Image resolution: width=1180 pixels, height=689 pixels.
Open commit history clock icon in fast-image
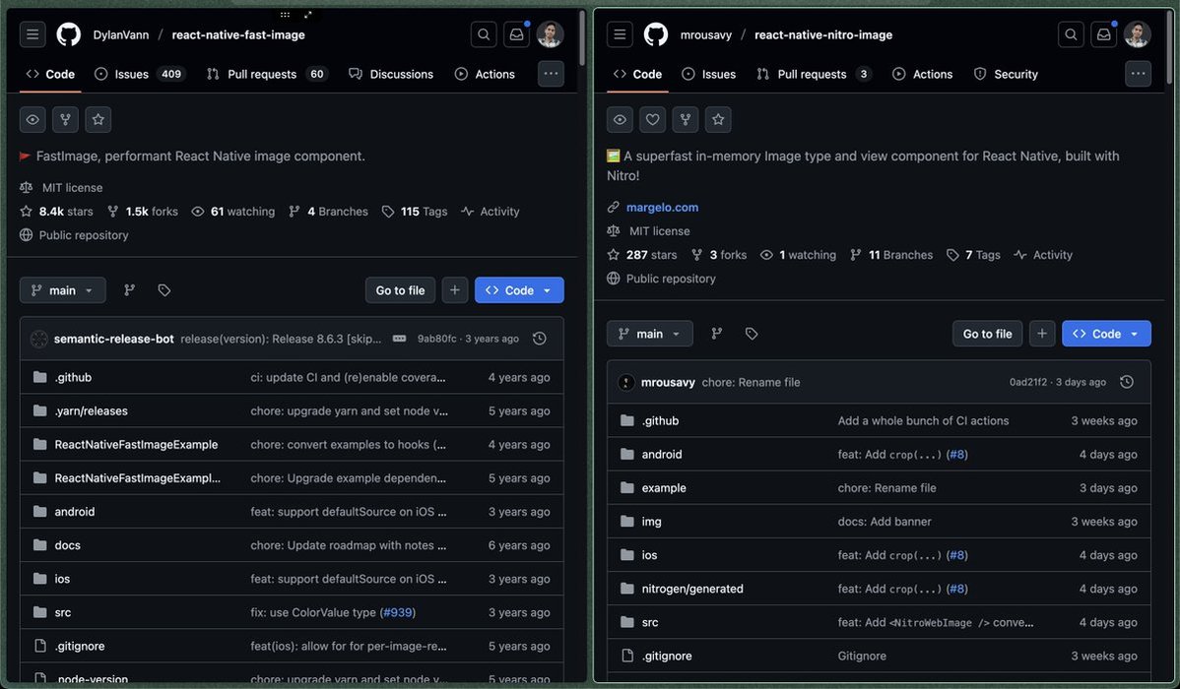click(540, 339)
